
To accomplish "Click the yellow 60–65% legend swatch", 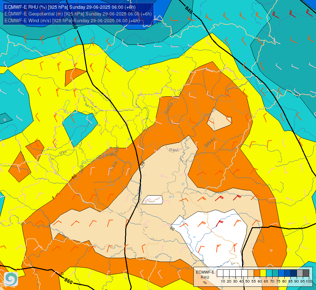I will tap(263, 273).
